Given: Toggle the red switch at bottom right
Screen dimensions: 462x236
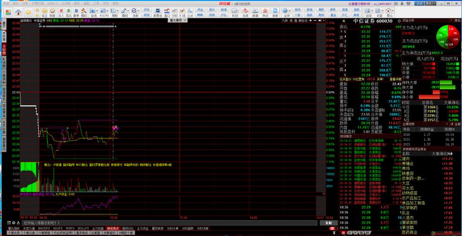Looking at the screenshot, I should (x=334, y=228).
